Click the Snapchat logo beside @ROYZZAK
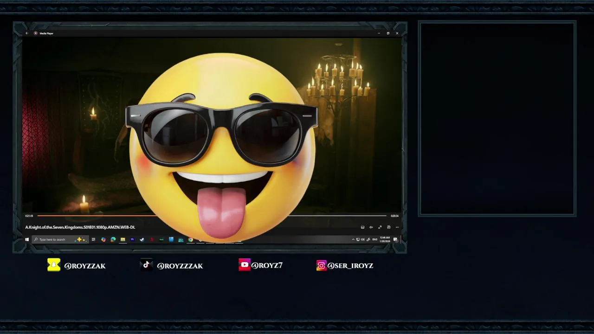594x334 pixels. coord(54,265)
